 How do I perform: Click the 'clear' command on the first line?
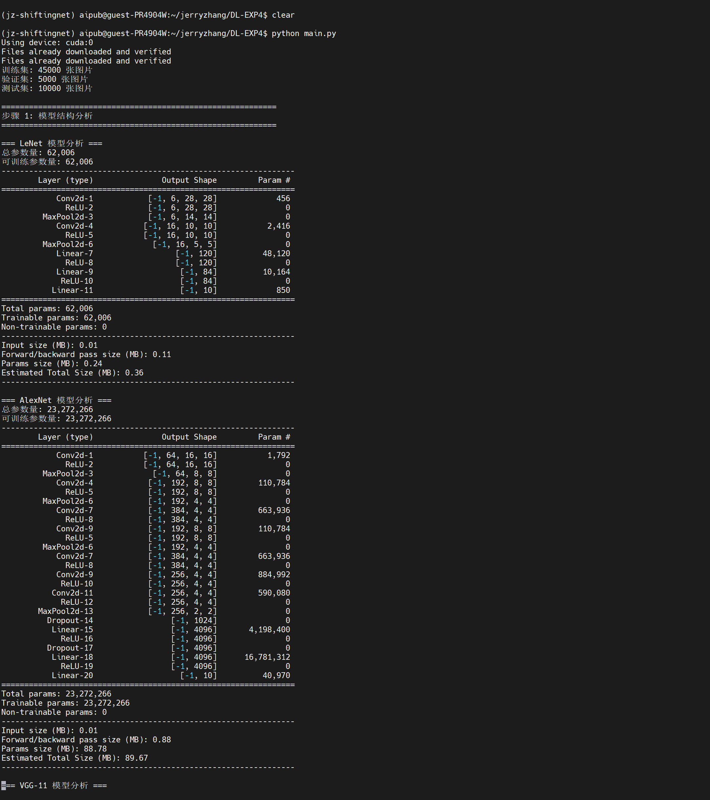click(x=283, y=15)
